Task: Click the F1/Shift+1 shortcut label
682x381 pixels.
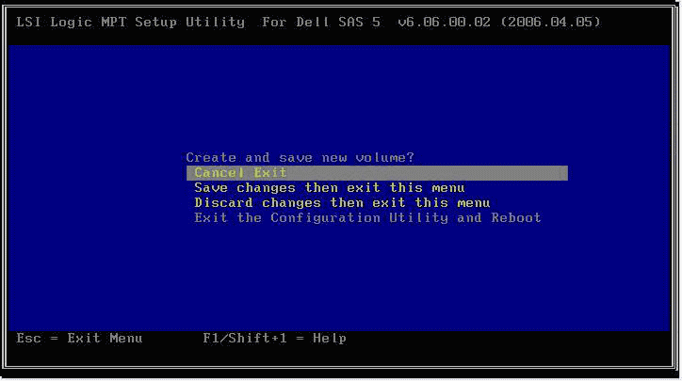Action: click(245, 338)
